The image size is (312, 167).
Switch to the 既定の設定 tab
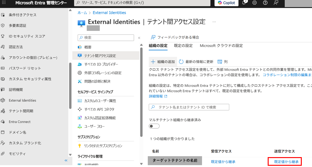pyautogui.click(x=183, y=46)
